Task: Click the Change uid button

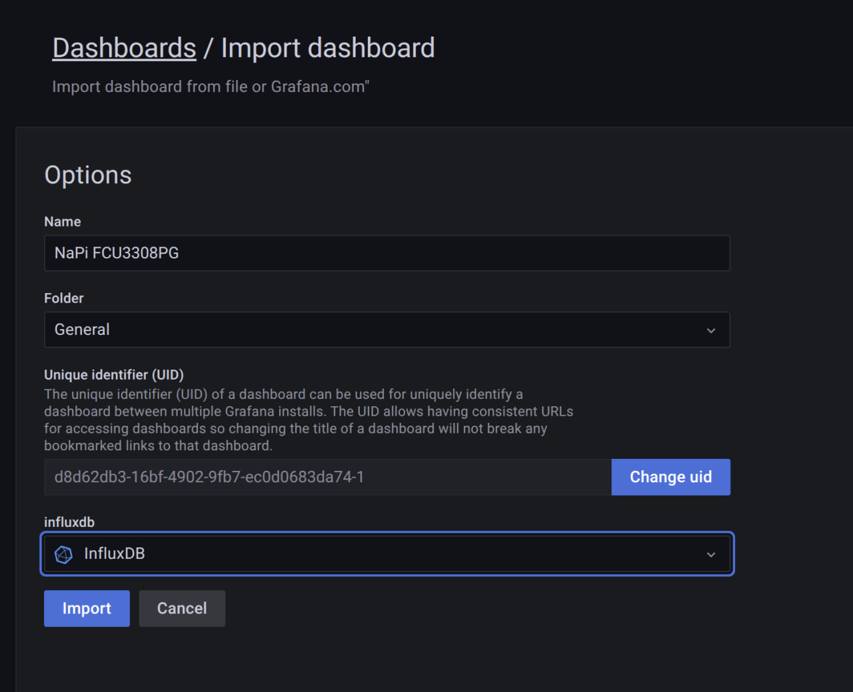Action: click(x=671, y=477)
